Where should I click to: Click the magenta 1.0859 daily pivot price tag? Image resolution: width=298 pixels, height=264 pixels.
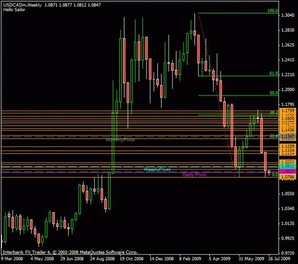[288, 171]
